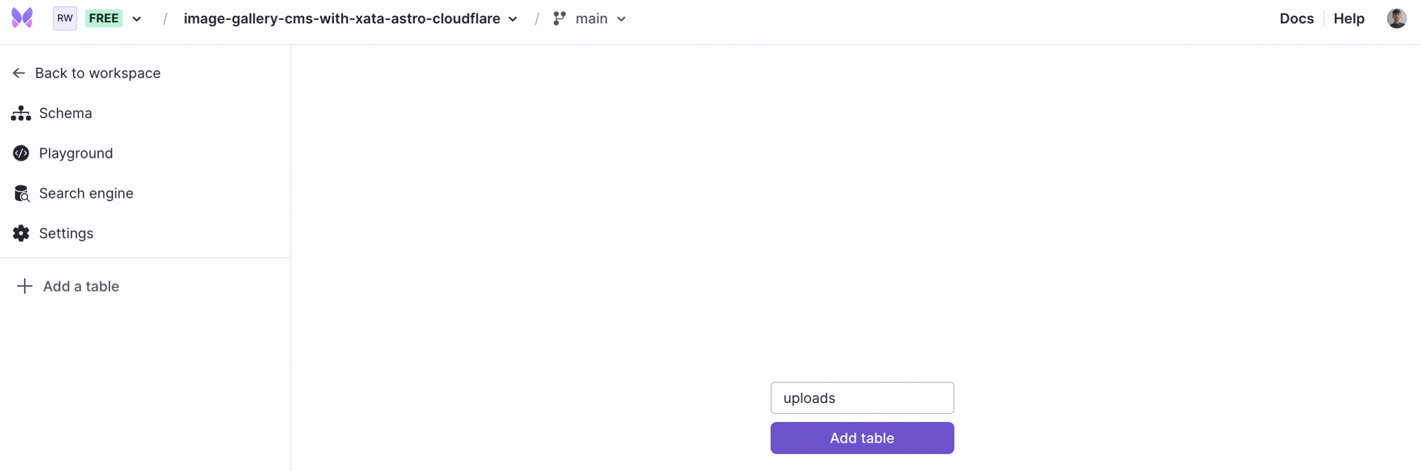Open the Playground menu item
The image size is (1421, 471).
click(x=76, y=153)
